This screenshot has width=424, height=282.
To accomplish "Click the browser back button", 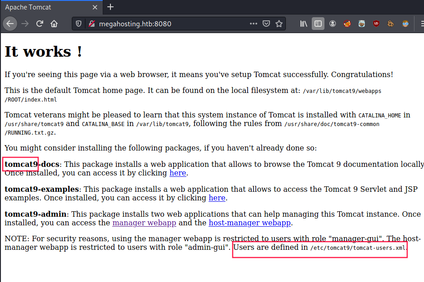I will (10, 24).
